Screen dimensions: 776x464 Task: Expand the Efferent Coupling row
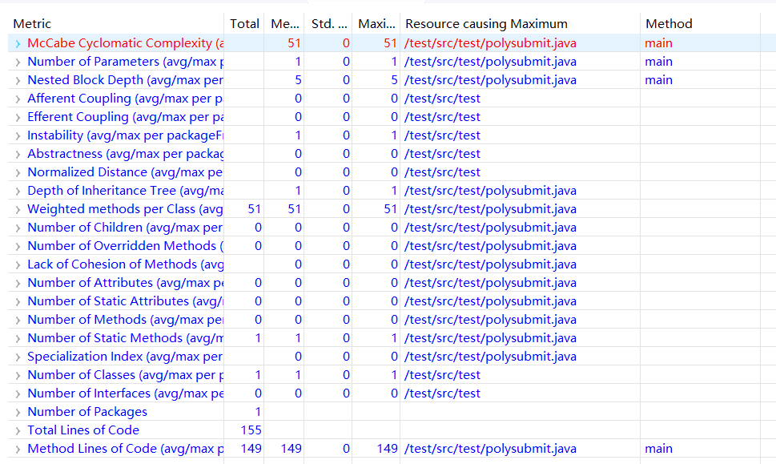(18, 117)
